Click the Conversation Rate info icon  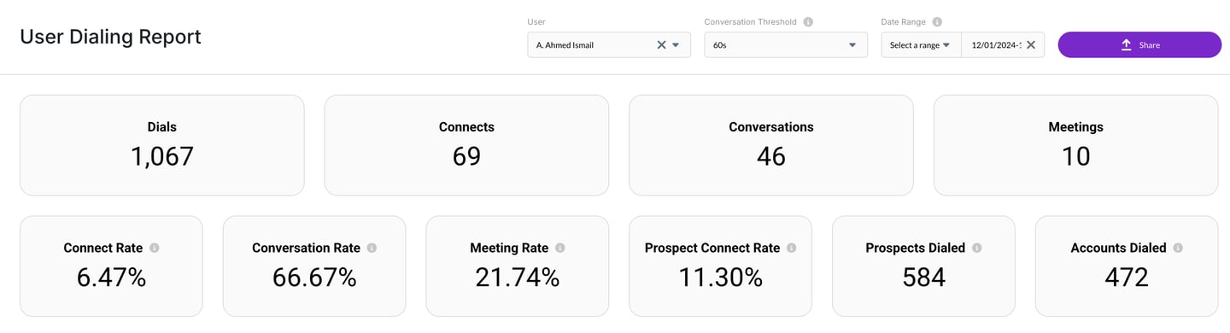click(372, 248)
